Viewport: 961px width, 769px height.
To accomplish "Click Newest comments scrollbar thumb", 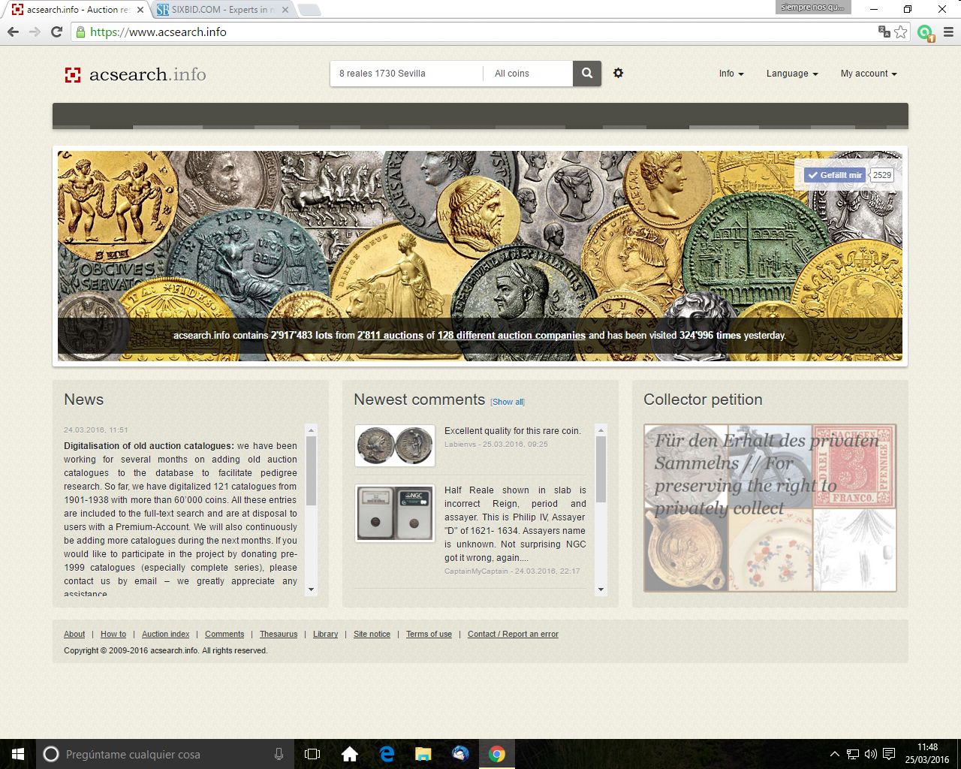I will 601,469.
